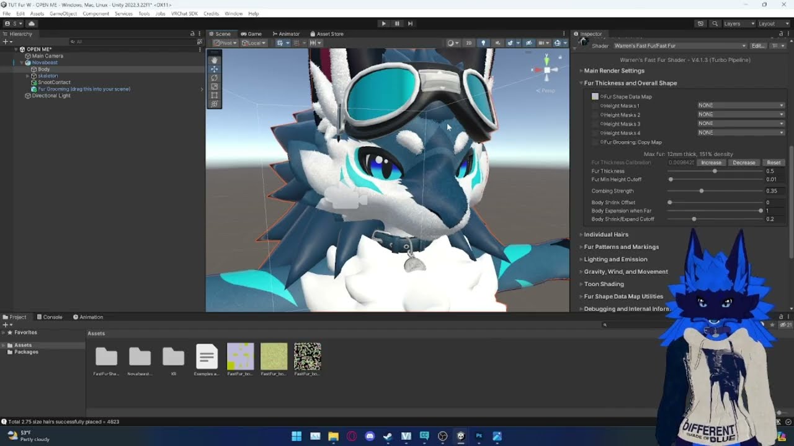Open the GameObject menu

[x=63, y=14]
